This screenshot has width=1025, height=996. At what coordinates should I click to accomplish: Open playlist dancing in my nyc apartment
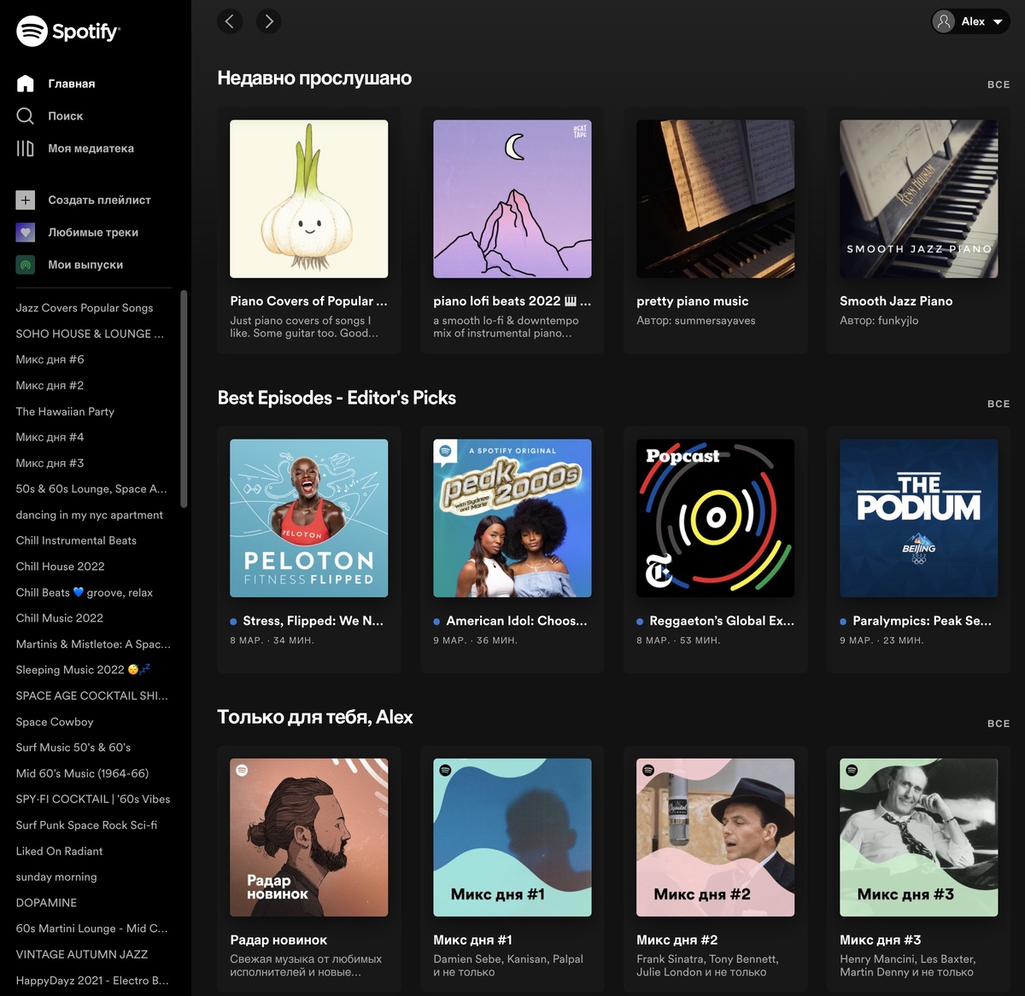click(89, 515)
